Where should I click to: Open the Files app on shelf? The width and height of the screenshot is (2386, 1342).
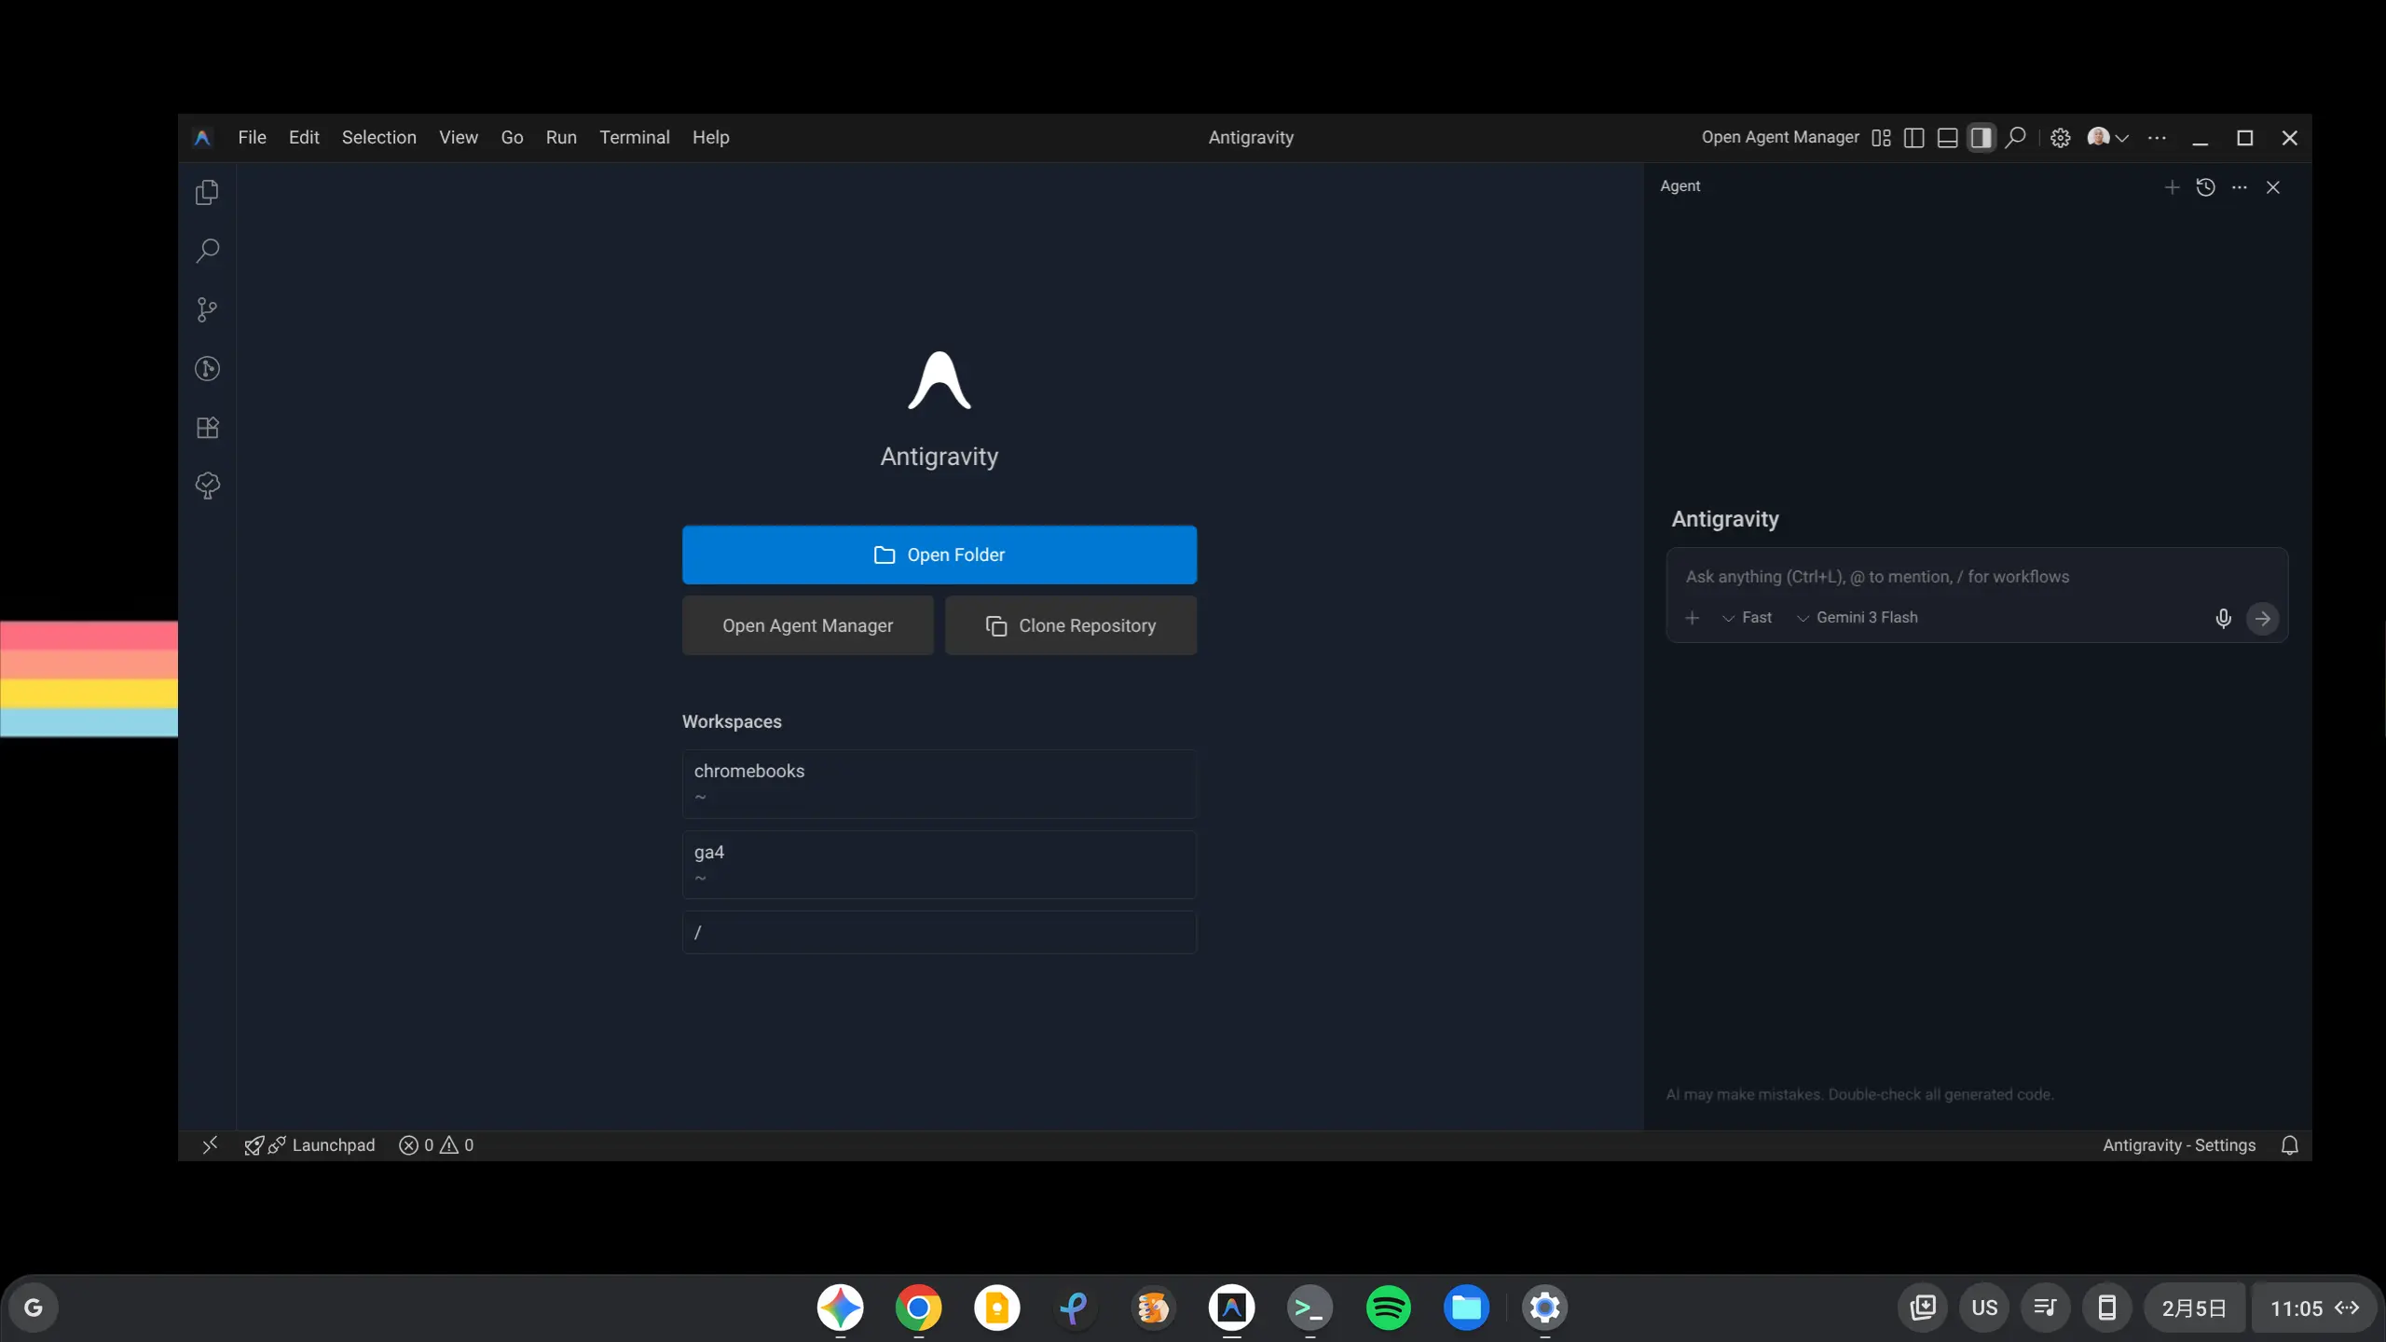[x=1466, y=1308]
